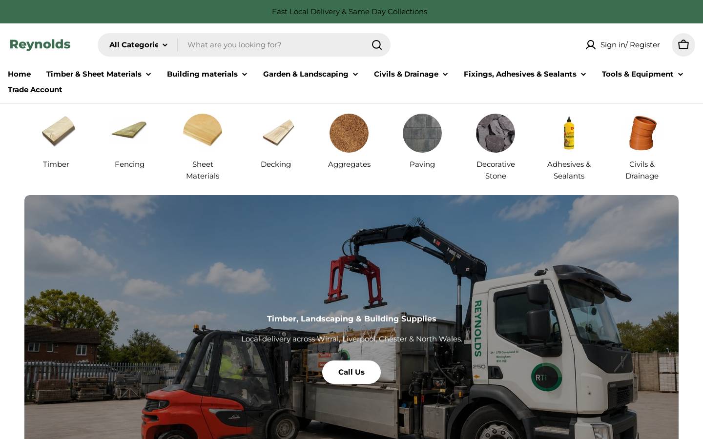This screenshot has height=439, width=703.
Task: Click the Decking category label
Action: pos(276,164)
